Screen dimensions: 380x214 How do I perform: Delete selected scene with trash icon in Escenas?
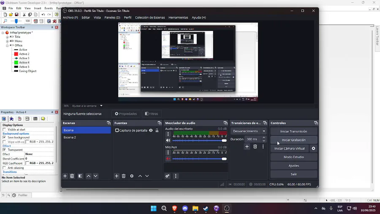point(72,176)
